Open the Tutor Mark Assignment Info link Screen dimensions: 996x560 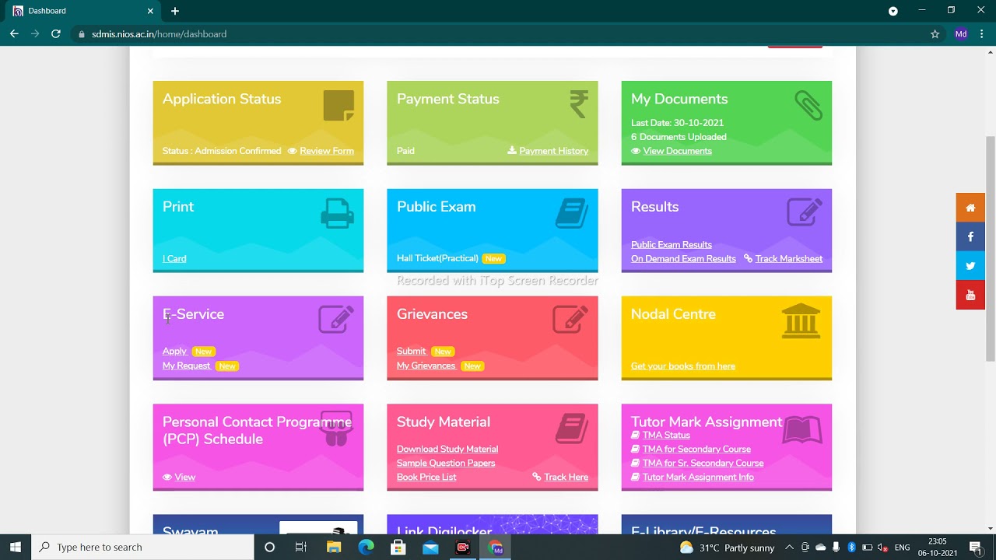(698, 478)
